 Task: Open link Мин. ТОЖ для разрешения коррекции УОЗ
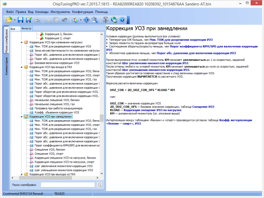181,40
